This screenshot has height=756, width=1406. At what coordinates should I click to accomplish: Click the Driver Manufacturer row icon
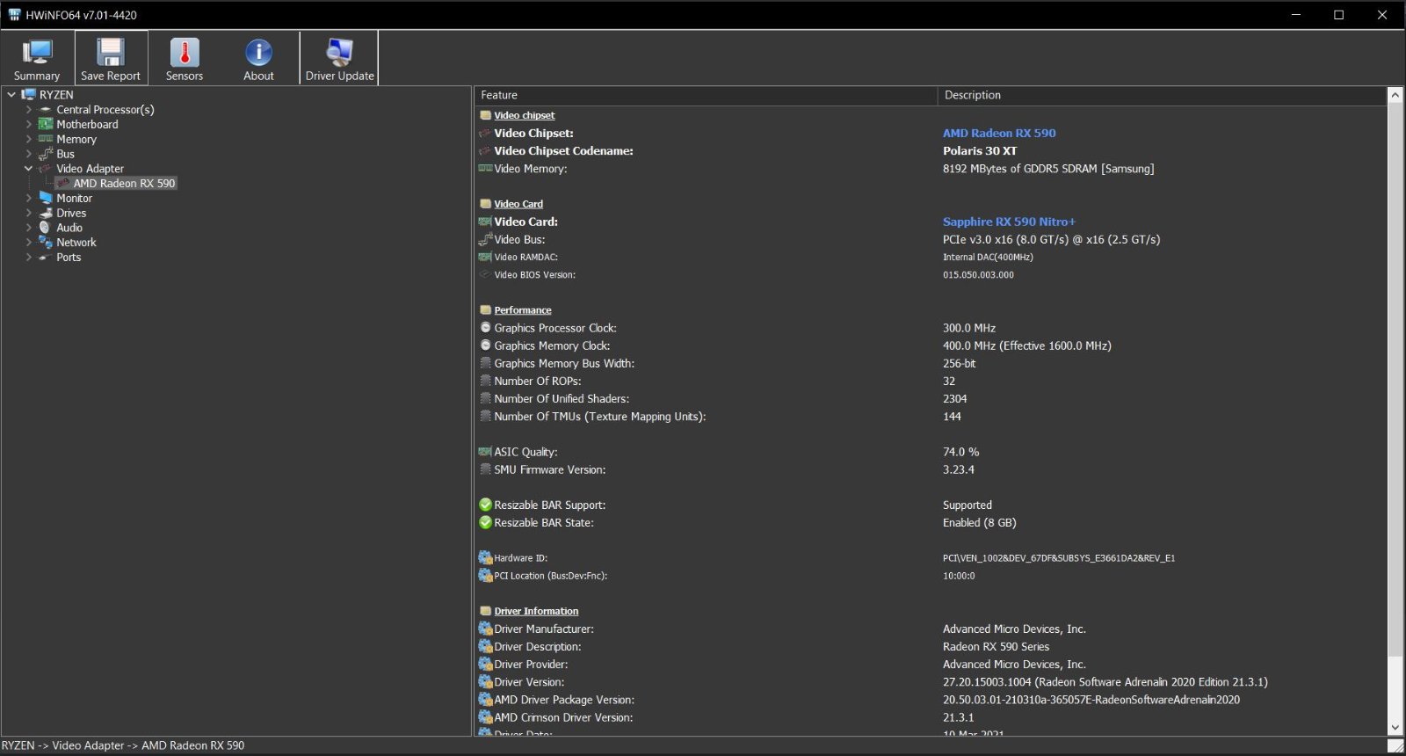pyautogui.click(x=485, y=629)
